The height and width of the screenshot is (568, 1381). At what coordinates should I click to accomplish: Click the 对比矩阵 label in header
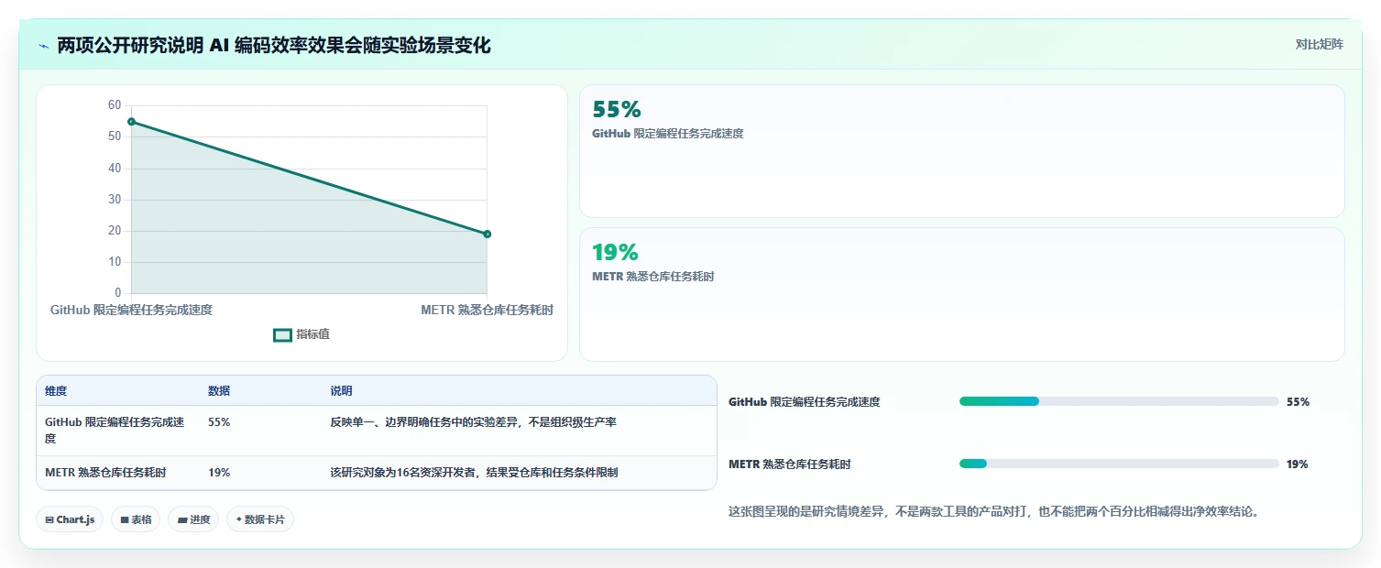1320,44
